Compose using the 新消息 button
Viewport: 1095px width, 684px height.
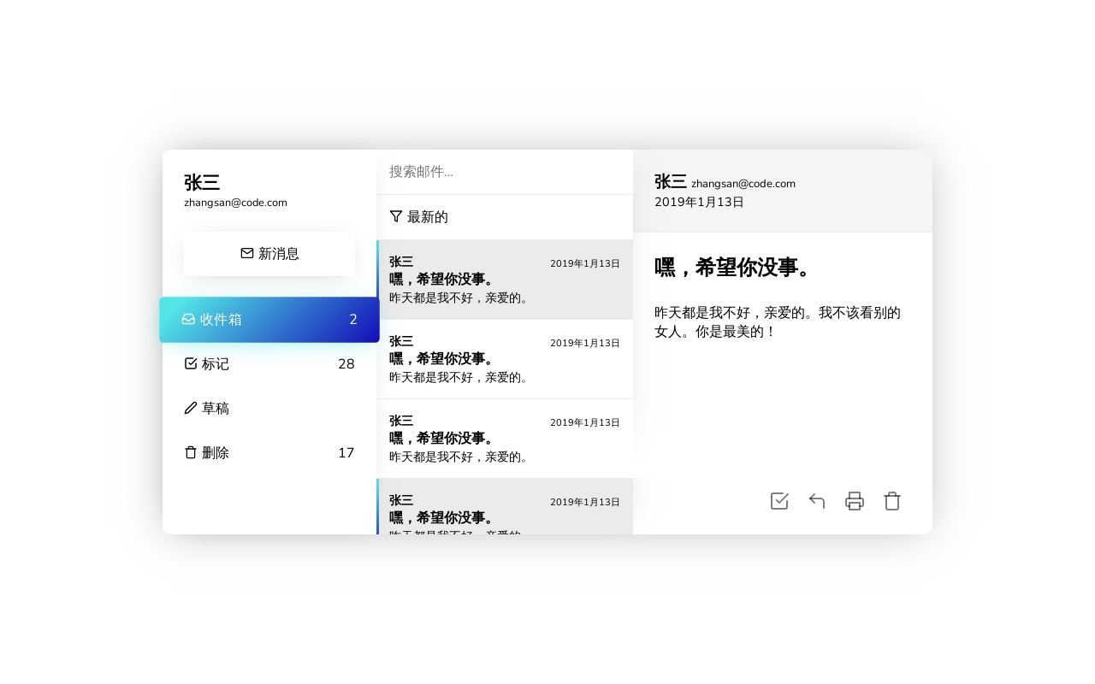[x=269, y=254]
